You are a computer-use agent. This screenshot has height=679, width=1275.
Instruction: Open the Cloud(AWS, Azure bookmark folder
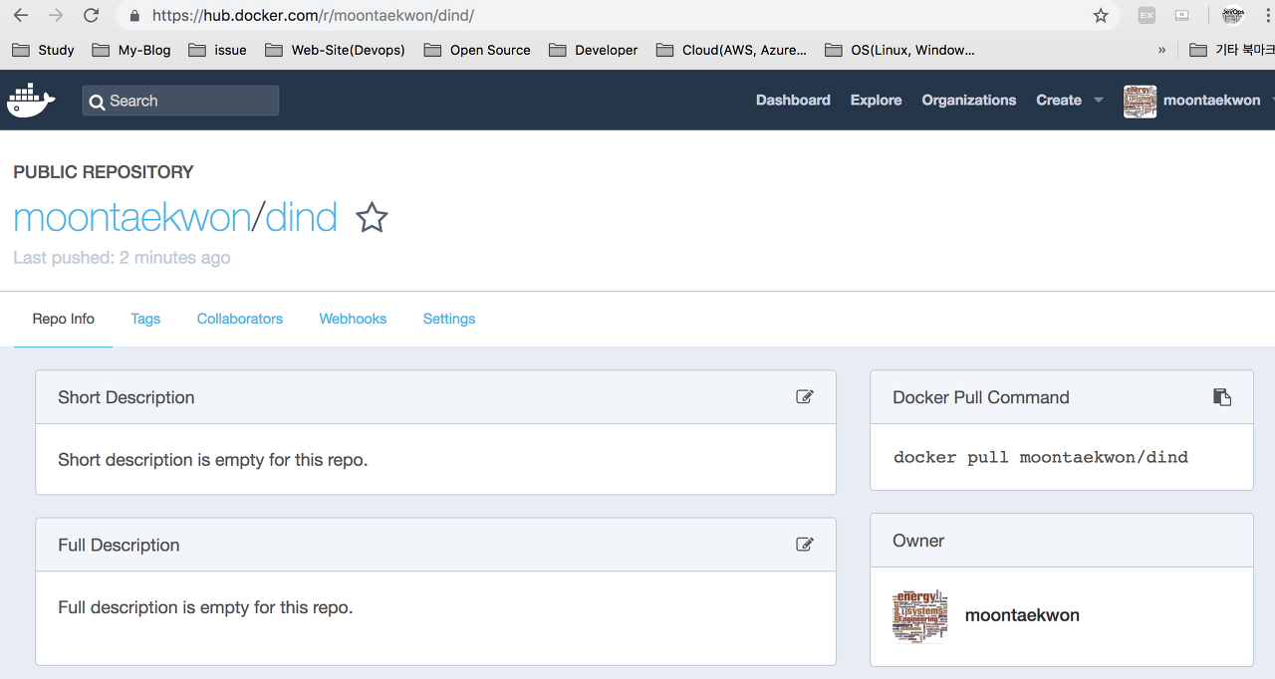731,50
